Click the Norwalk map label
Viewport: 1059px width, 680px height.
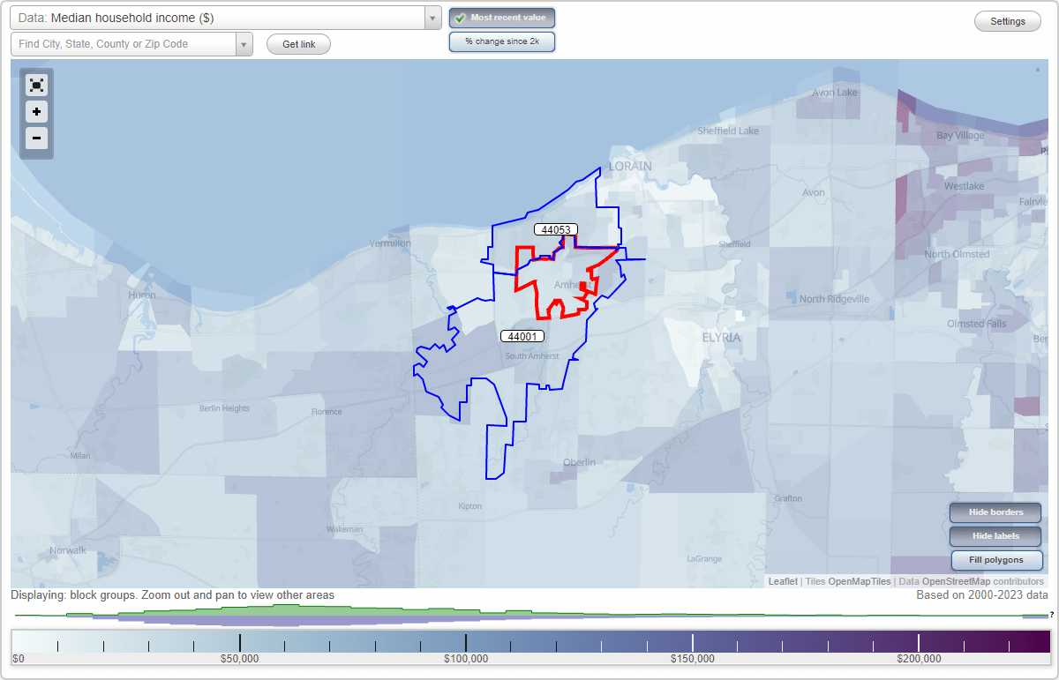pyautogui.click(x=68, y=550)
